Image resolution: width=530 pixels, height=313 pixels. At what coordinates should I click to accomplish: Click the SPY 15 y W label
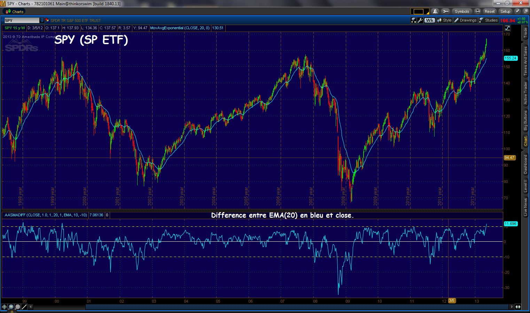click(15, 28)
